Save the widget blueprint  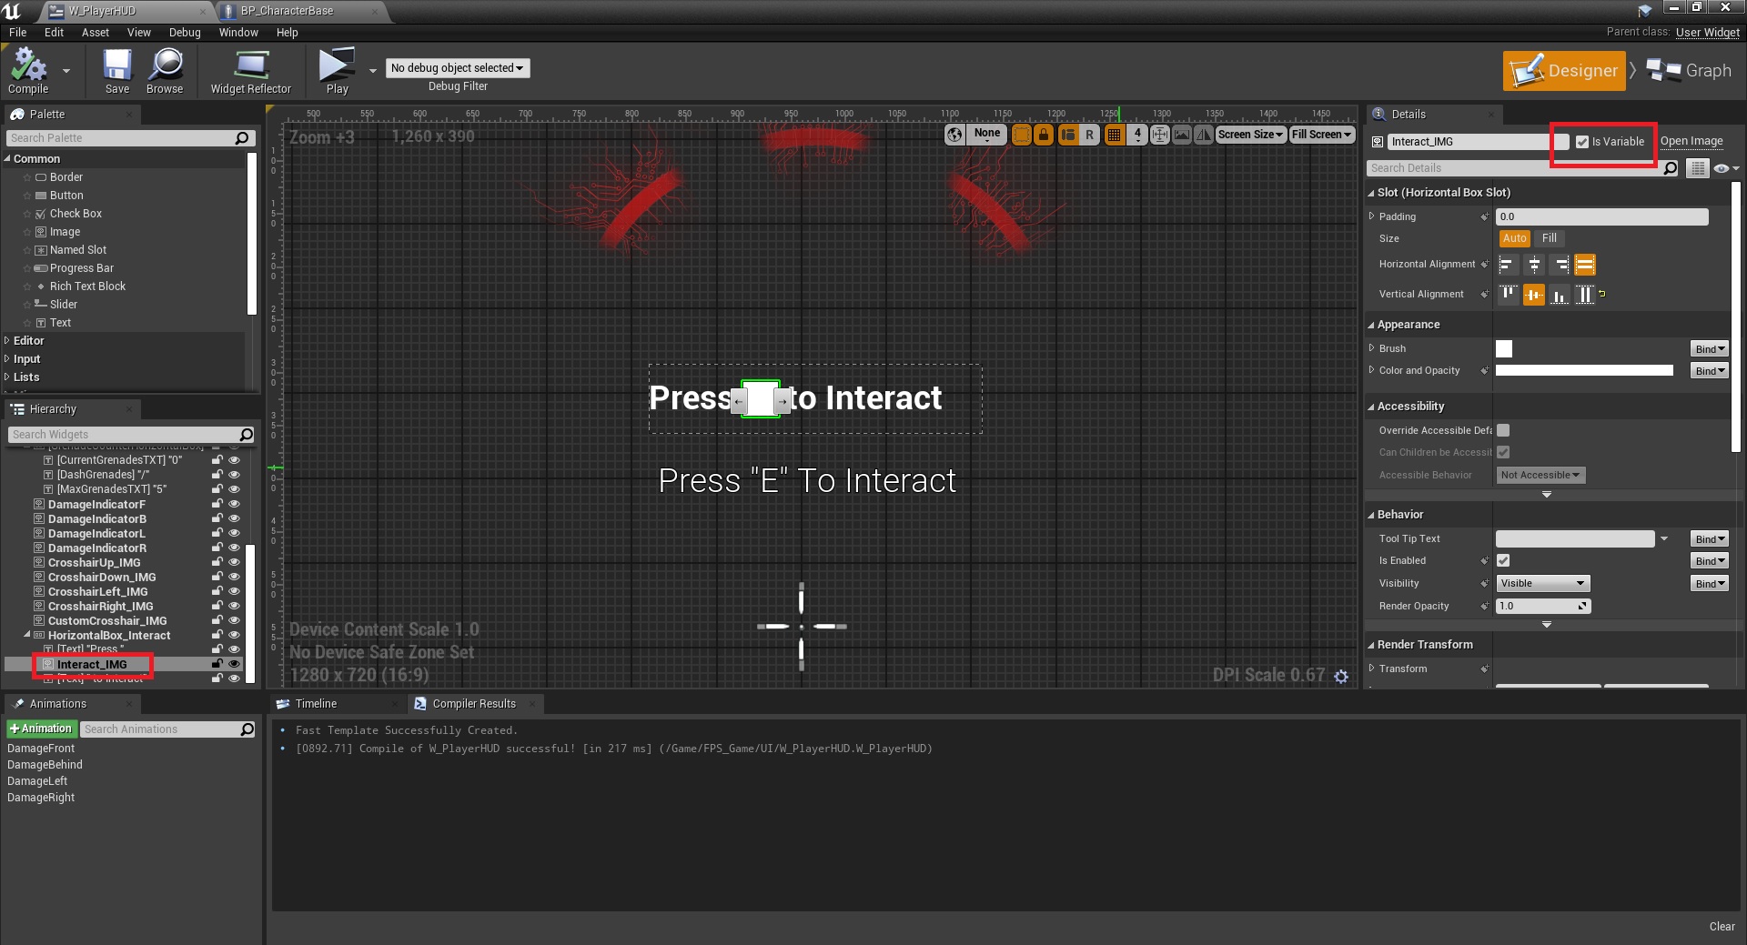coord(117,70)
